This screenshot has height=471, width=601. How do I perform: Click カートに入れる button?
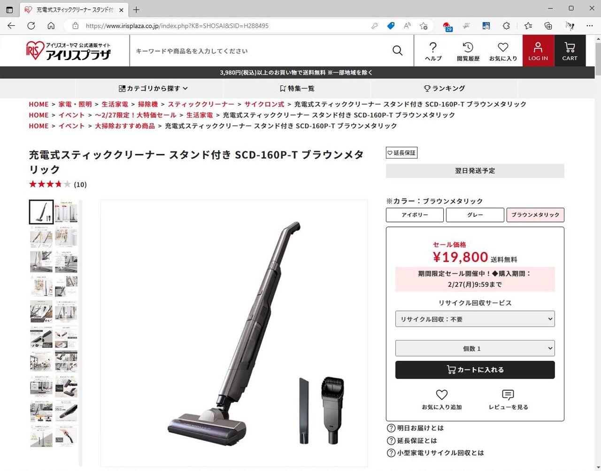[475, 370]
